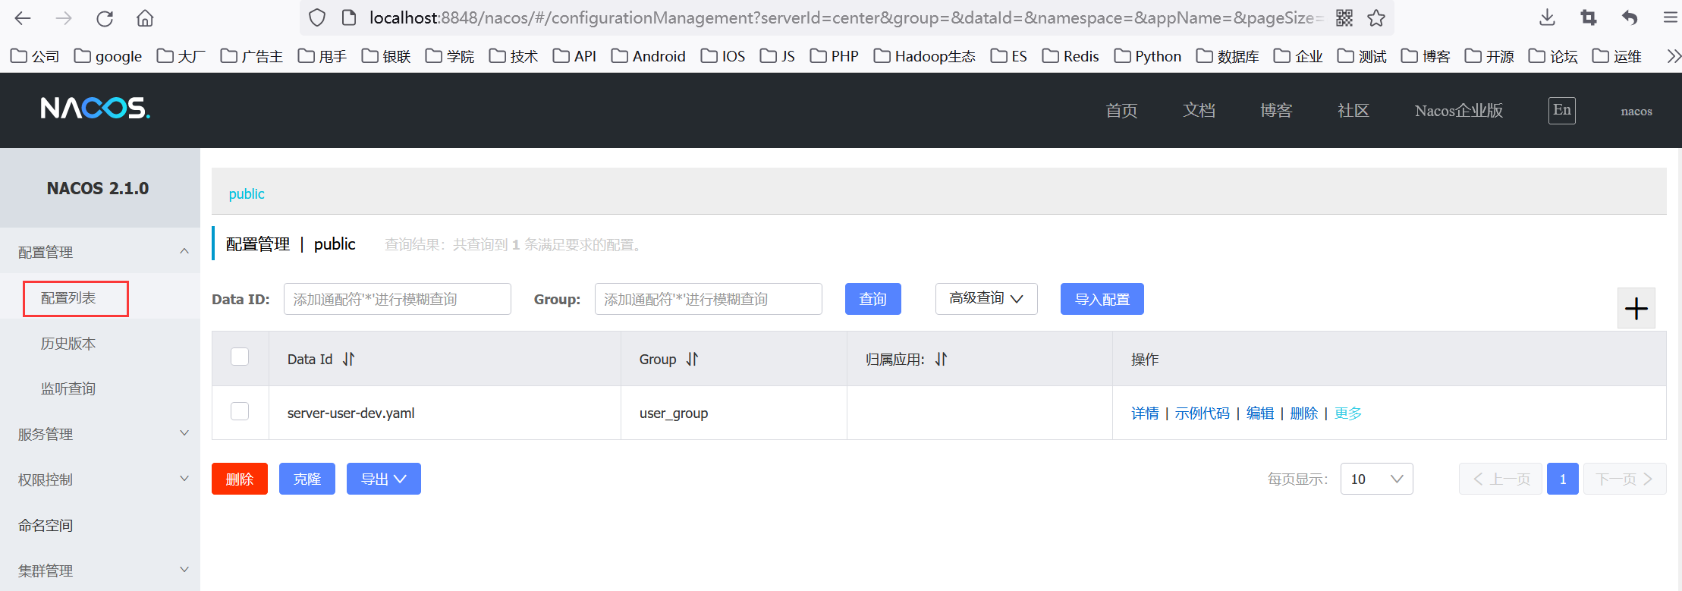Open the 导出 export dropdown

coord(383,479)
